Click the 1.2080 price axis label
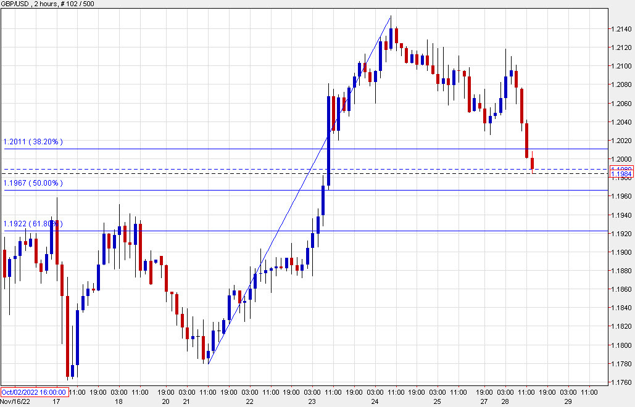635x407 pixels. tap(621, 84)
